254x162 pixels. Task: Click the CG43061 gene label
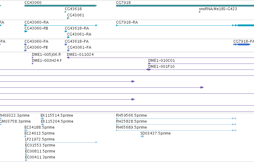pyautogui.click(x=76, y=15)
